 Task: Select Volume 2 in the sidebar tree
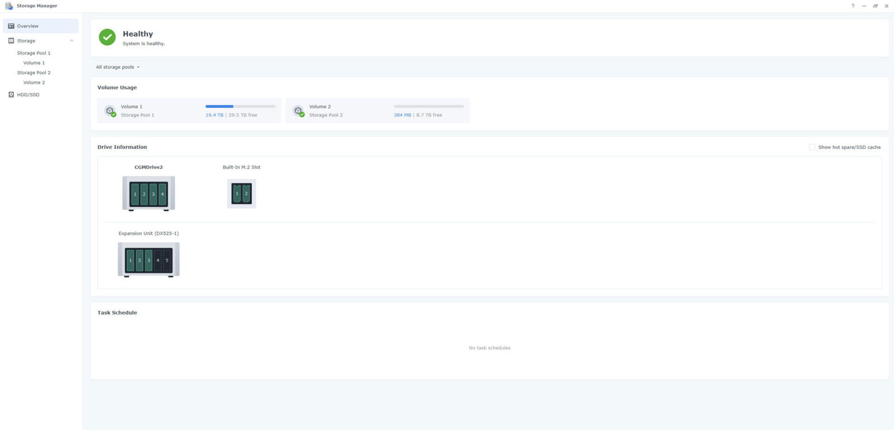[34, 83]
